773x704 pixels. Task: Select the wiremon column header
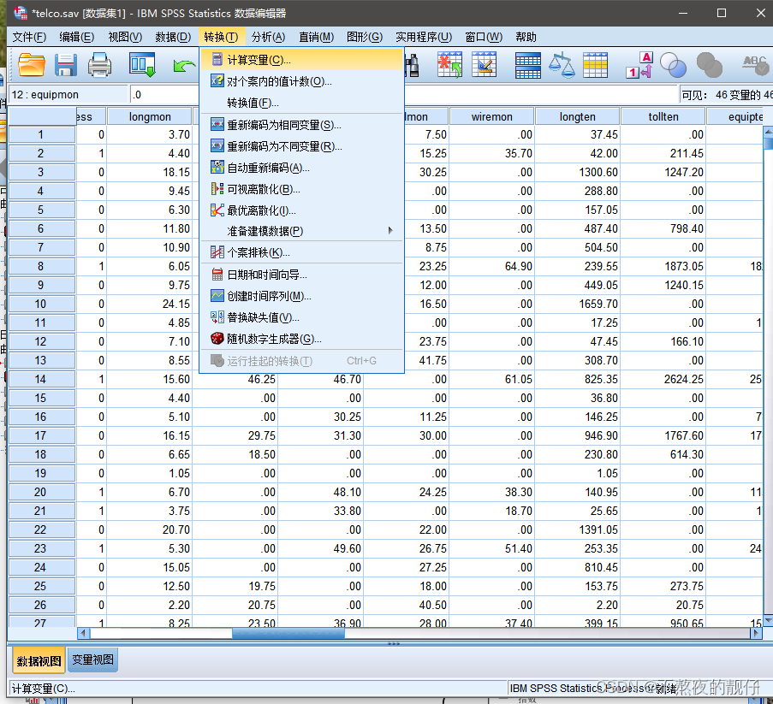point(491,116)
